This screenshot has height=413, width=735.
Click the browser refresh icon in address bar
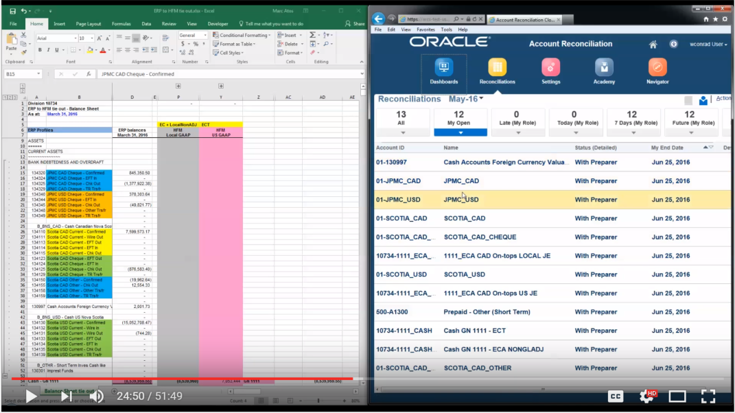point(474,19)
